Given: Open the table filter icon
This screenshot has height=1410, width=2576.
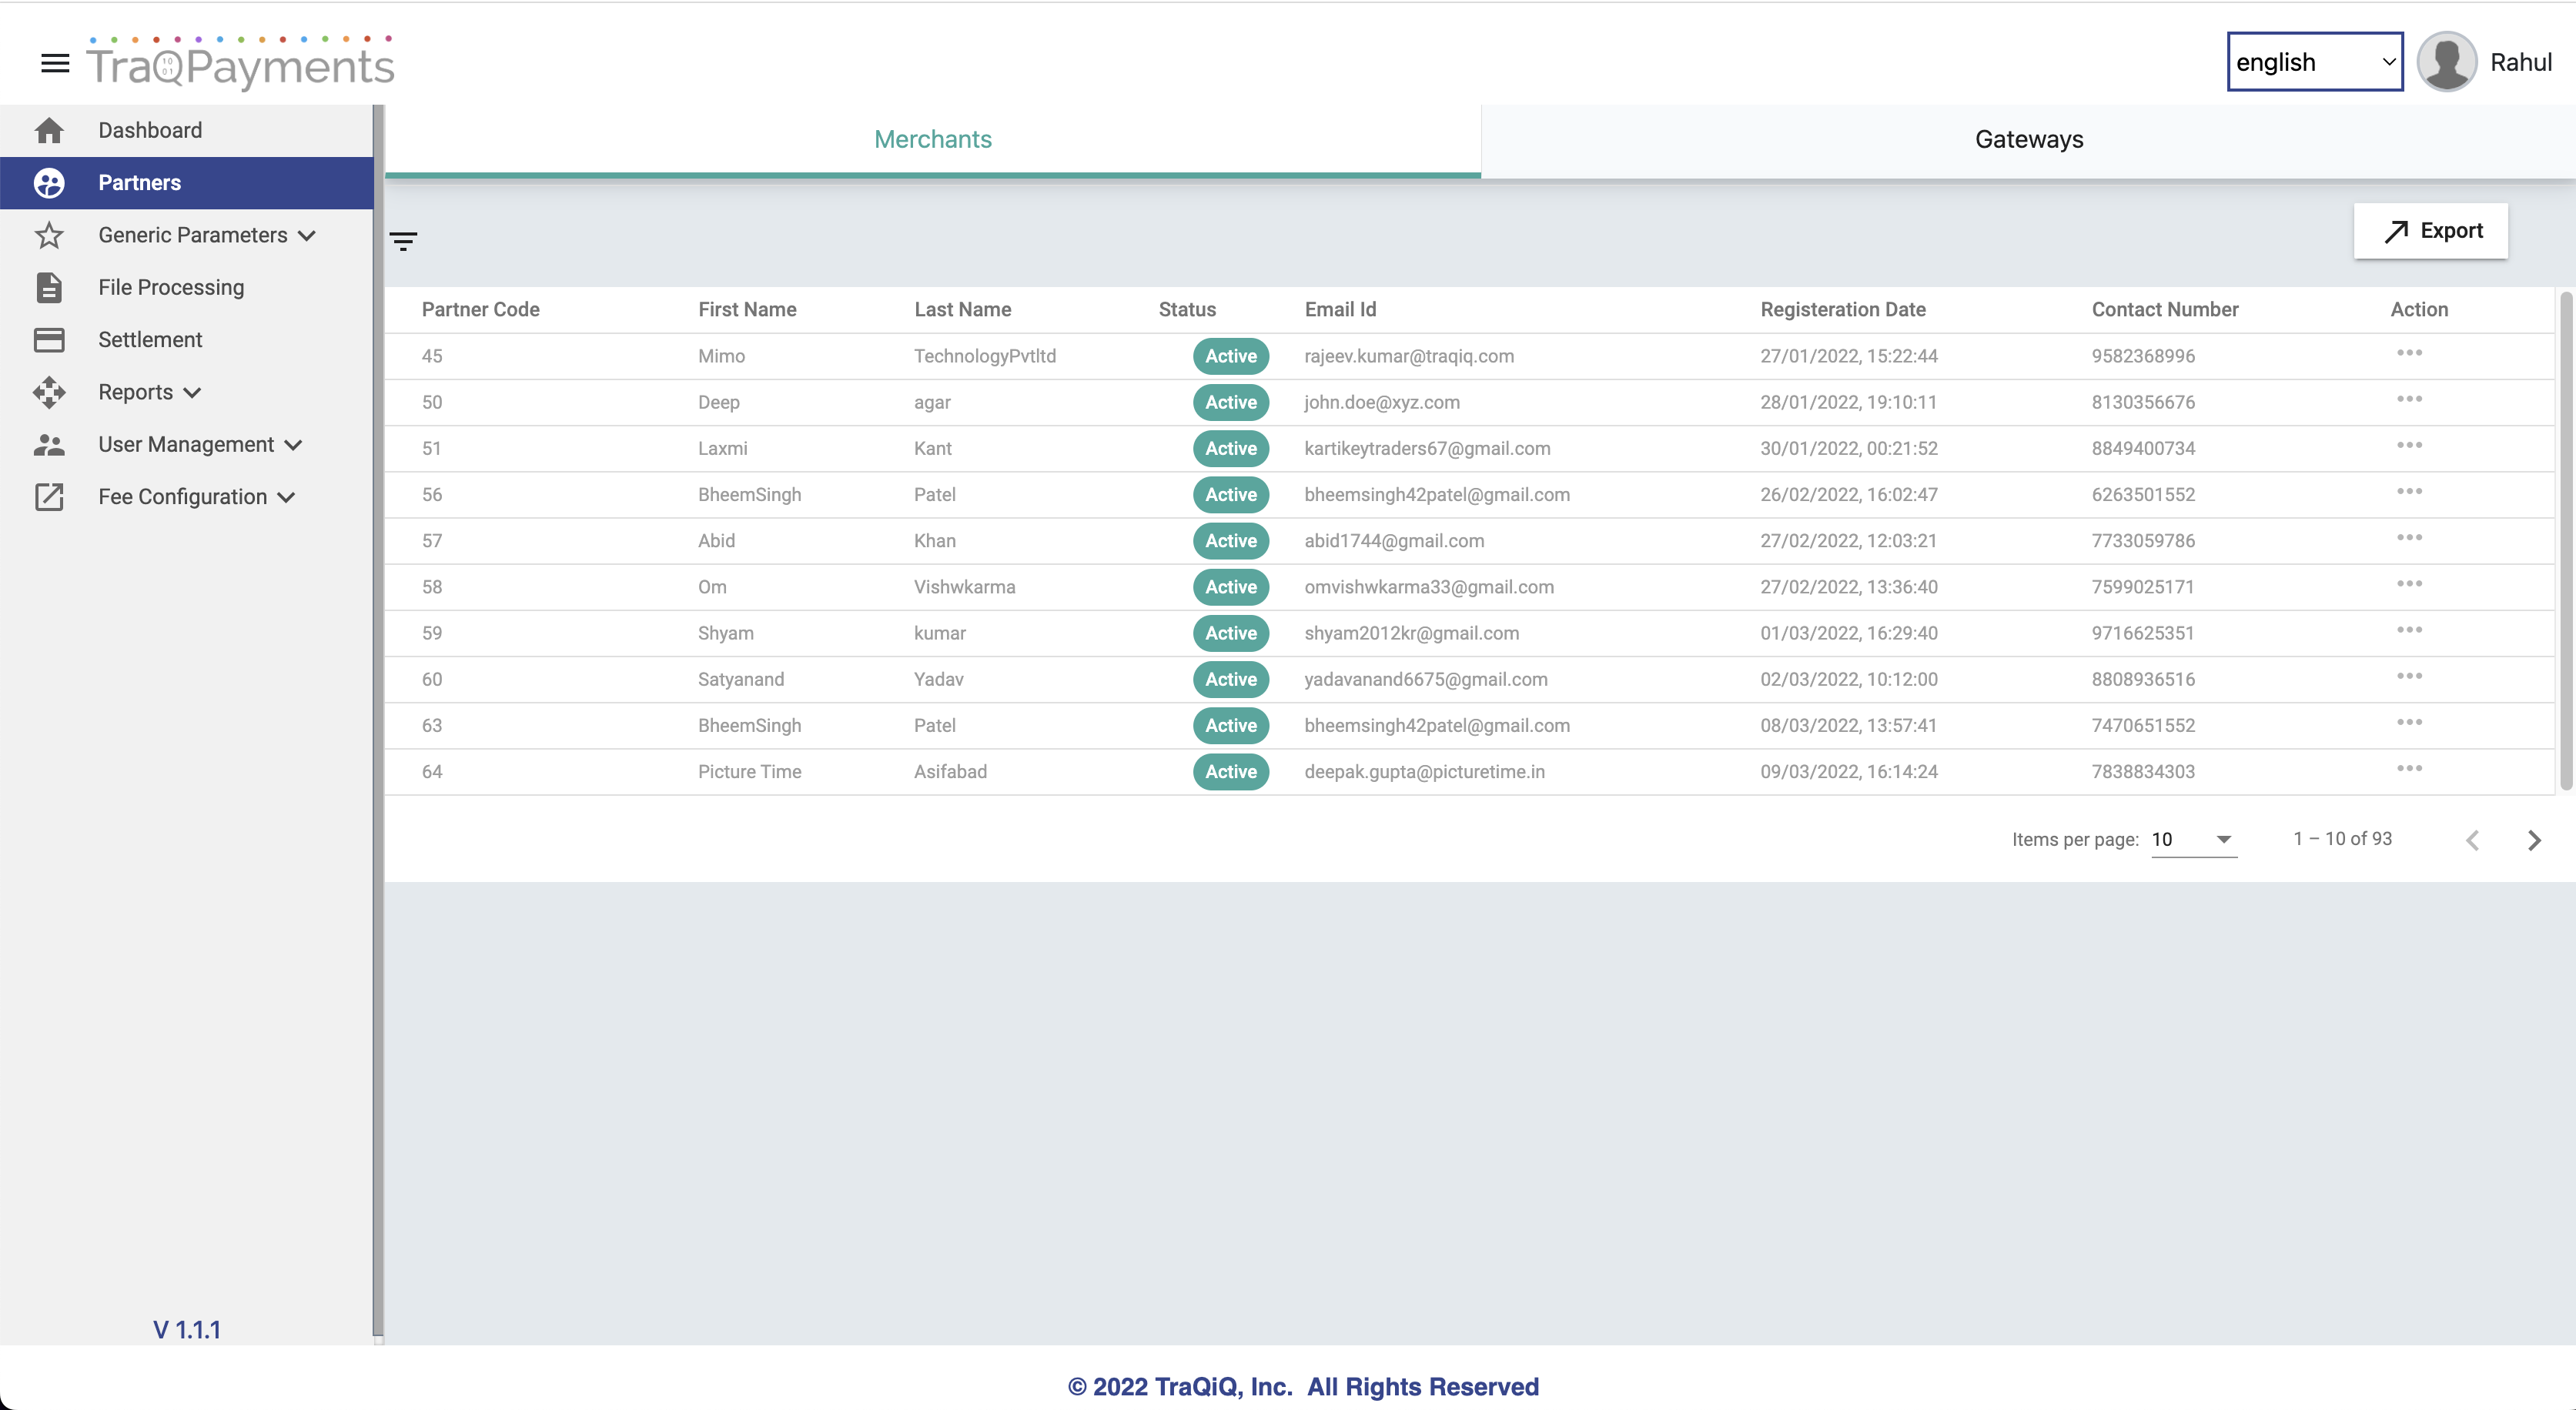Looking at the screenshot, I should (x=403, y=241).
